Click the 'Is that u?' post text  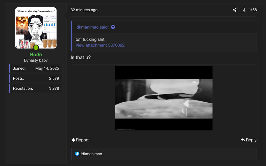click(x=80, y=57)
